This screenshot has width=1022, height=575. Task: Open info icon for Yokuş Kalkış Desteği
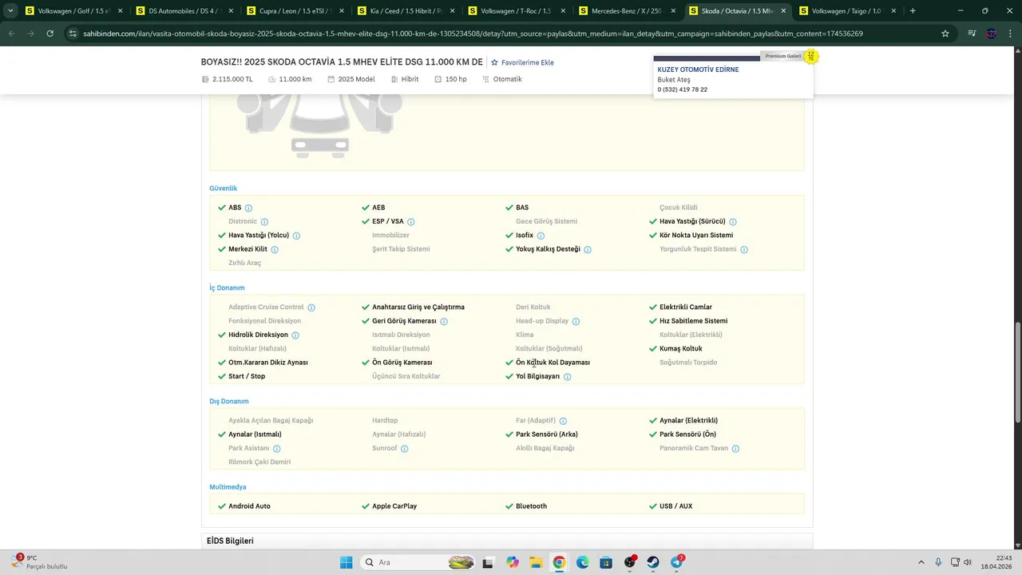[588, 250]
